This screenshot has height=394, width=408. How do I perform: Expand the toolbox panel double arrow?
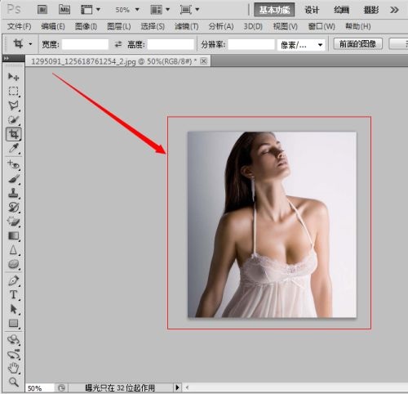point(7,58)
